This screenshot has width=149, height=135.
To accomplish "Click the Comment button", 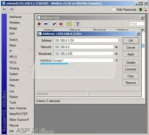I will click(131, 69).
